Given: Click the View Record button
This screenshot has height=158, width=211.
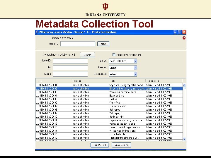Looking at the screenshot, I should point(121,145).
